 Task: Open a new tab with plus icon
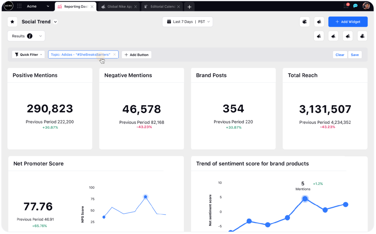pyautogui.click(x=189, y=7)
